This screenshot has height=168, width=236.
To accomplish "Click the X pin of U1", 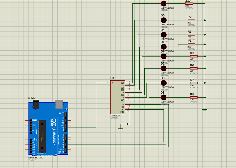I will coord(112,83).
